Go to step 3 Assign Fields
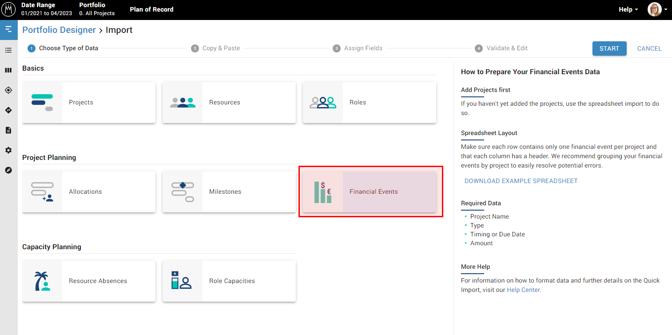The height and width of the screenshot is (335, 672). (358, 48)
